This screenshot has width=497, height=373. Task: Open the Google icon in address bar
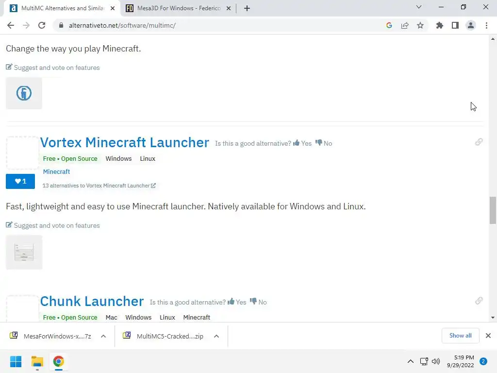(389, 25)
